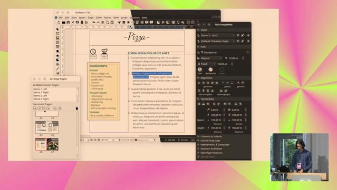Viewport: 337px width, 190px height.
Task: Open the Page menu
Action: [x=91, y=17]
